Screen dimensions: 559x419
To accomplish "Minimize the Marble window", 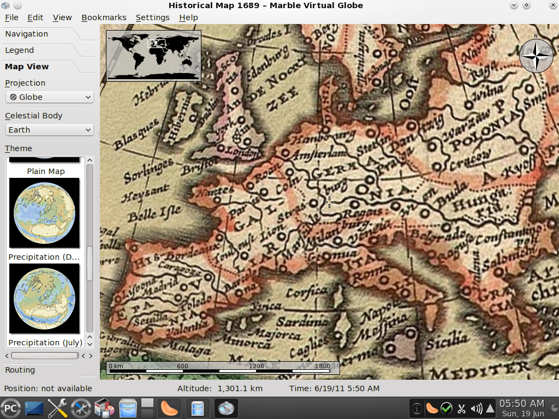I will [514, 5].
